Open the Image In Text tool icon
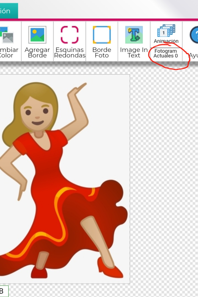The height and width of the screenshot is (297, 198). pos(134,35)
